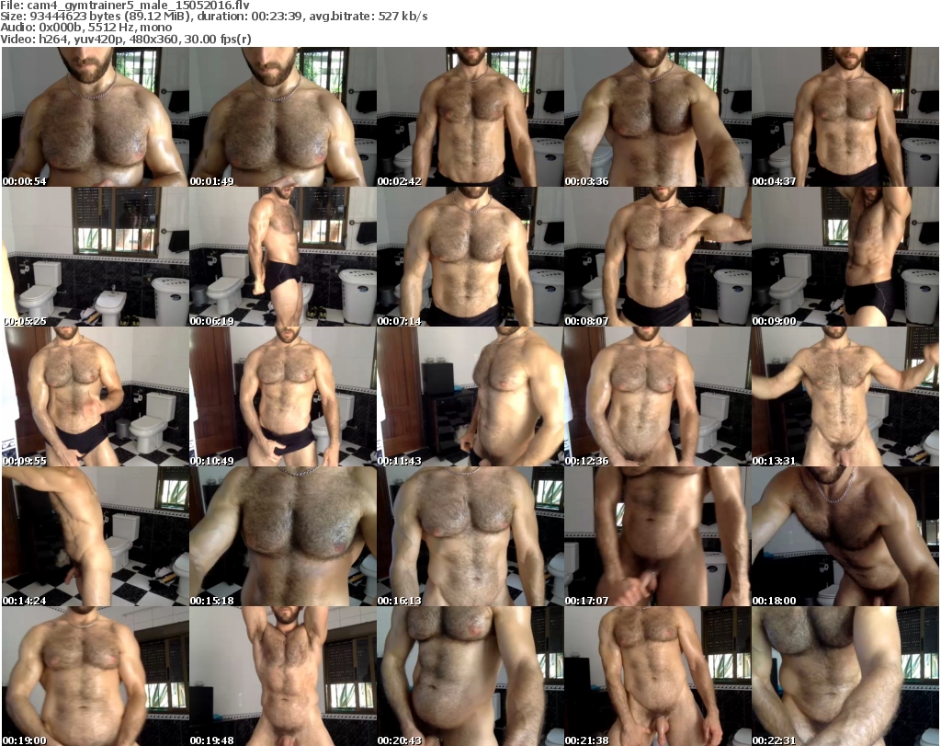Choose the frame timestamped 00:07:14
Viewport: 941px width, 746px height.
coord(470,257)
